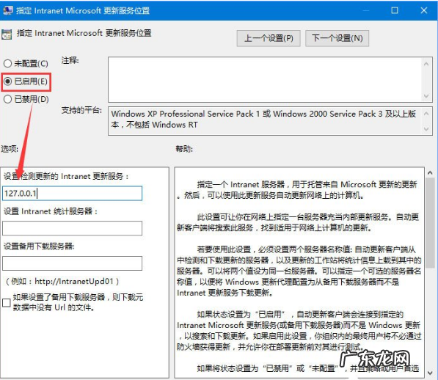Viewport: 438px width, 380px height.
Task: Click the '支持的平台:' label
Action: click(81, 110)
